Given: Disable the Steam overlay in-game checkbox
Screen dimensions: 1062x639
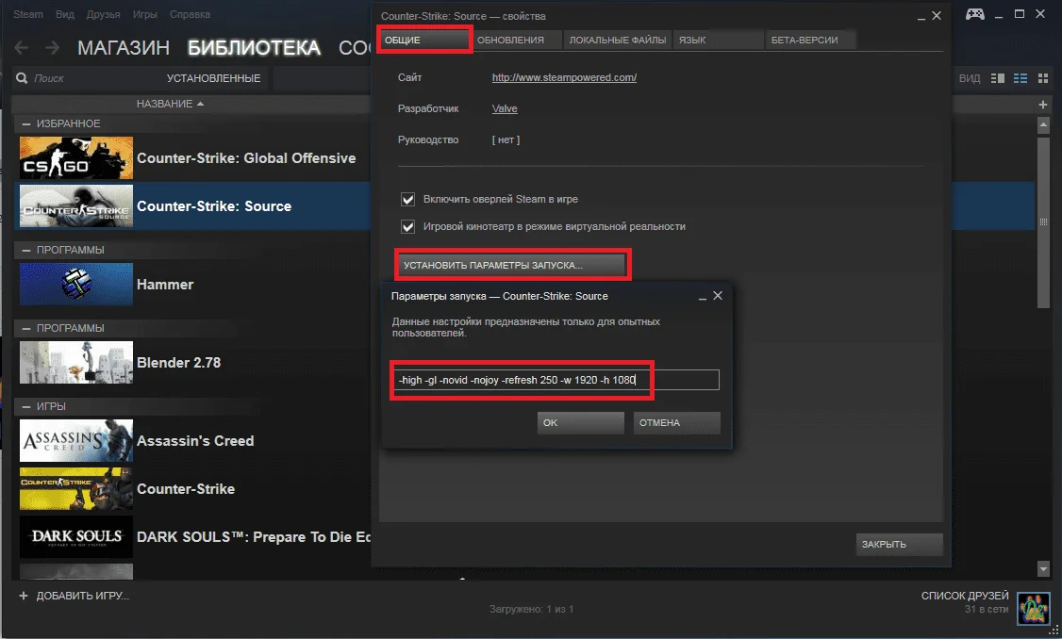Looking at the screenshot, I should click(408, 200).
